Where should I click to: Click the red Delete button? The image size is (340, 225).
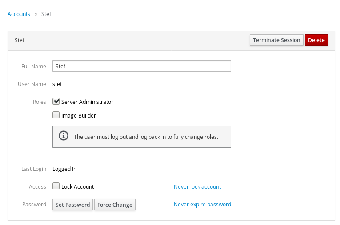(316, 40)
